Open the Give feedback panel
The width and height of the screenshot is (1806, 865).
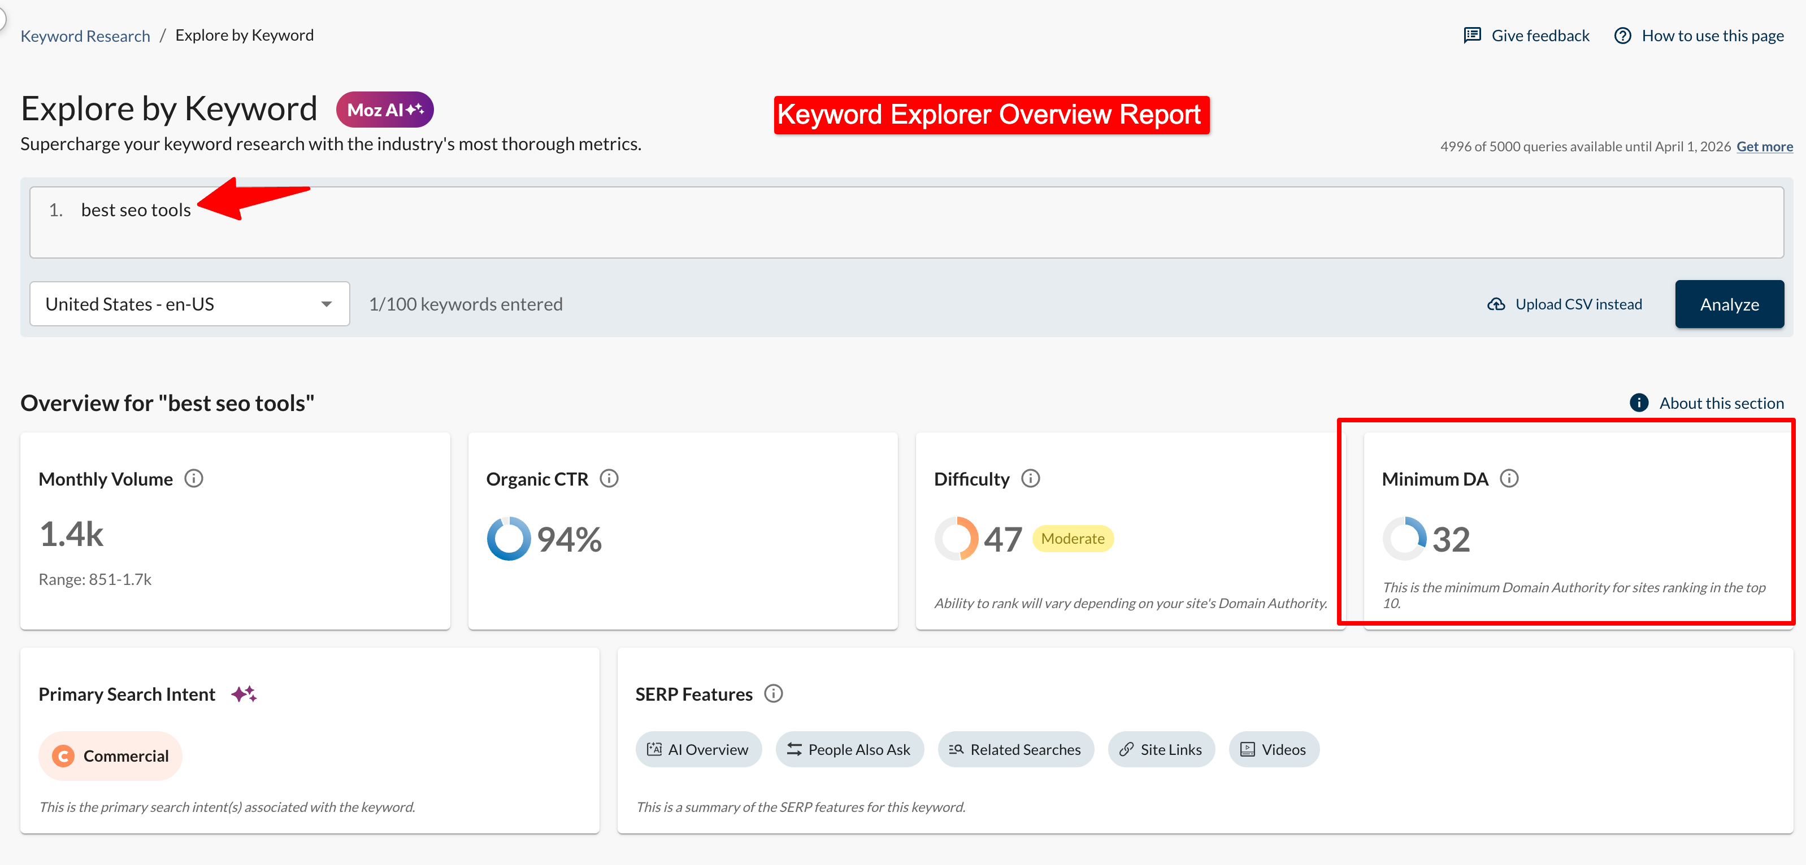point(1540,34)
